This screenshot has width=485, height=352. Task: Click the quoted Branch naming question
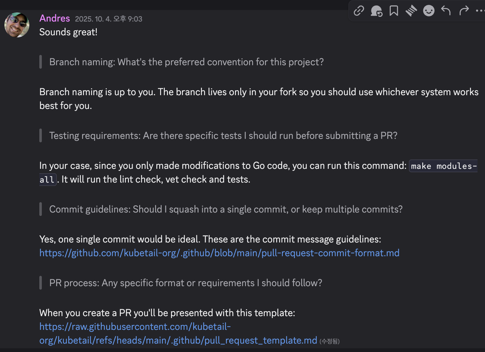[x=186, y=62]
